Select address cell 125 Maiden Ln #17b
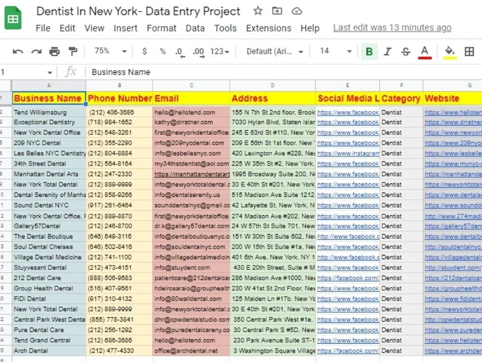This screenshot has width=482, height=362. click(x=273, y=299)
